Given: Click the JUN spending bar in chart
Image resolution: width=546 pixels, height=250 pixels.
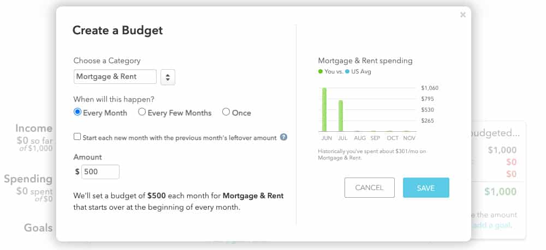Looking at the screenshot, I should (324, 109).
